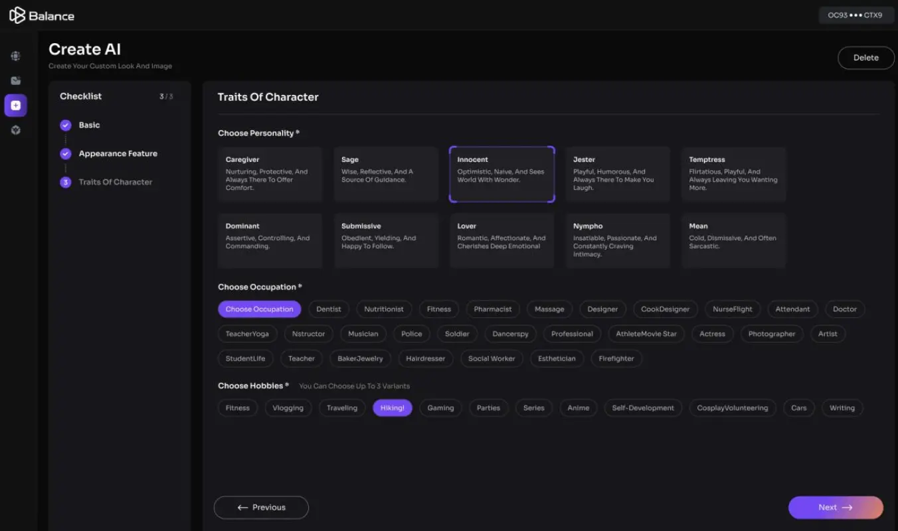
Task: Select the Traits Of Character step
Action: pos(114,181)
